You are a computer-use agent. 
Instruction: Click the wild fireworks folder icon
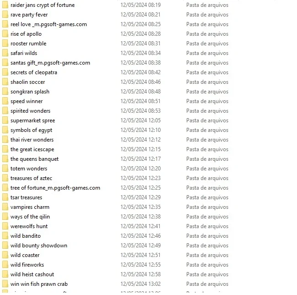(5, 265)
